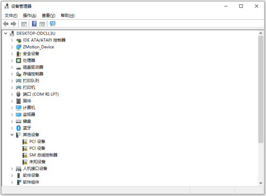The width and height of the screenshot is (266, 196).
Task: Open the 文件(F) menu
Action: [x=11, y=15]
